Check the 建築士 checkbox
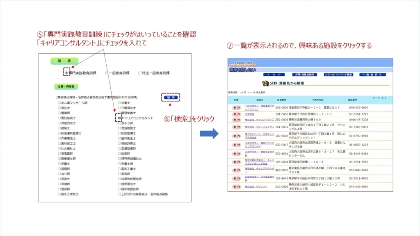 [x=59, y=128]
